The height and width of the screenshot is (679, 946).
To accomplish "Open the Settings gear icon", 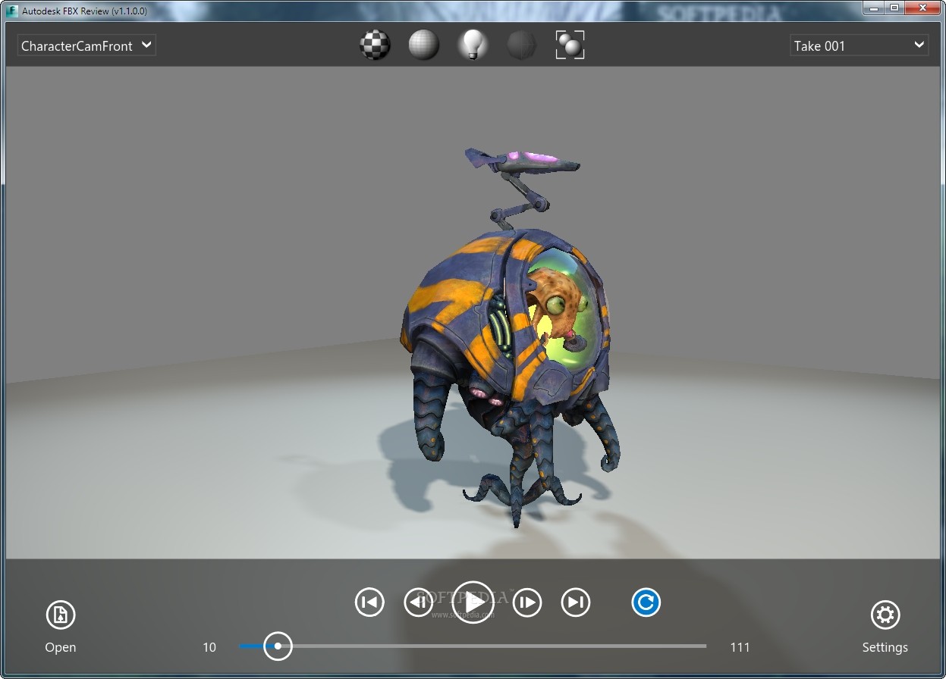I will coord(885,615).
